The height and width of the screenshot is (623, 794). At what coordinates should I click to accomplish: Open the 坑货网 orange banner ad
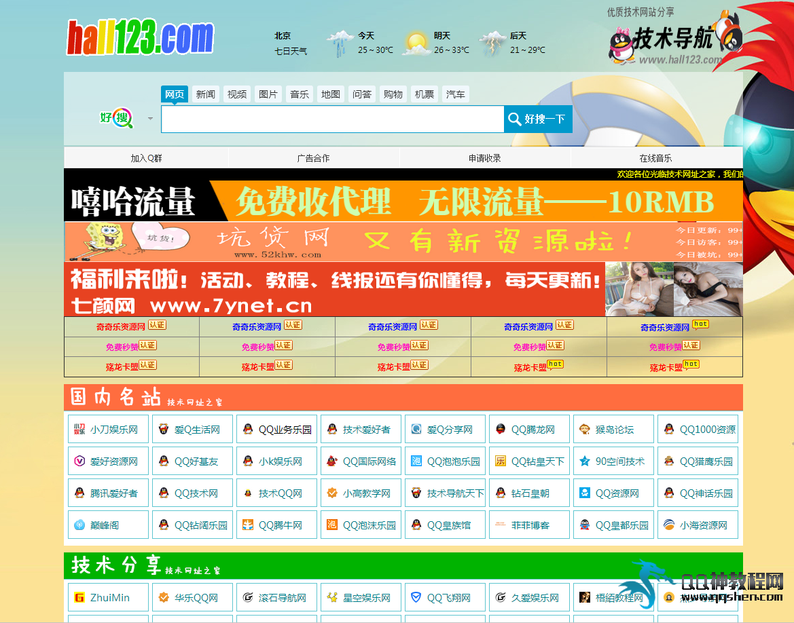(x=403, y=242)
